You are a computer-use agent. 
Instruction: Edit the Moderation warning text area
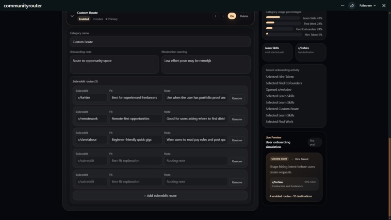tap(206, 65)
